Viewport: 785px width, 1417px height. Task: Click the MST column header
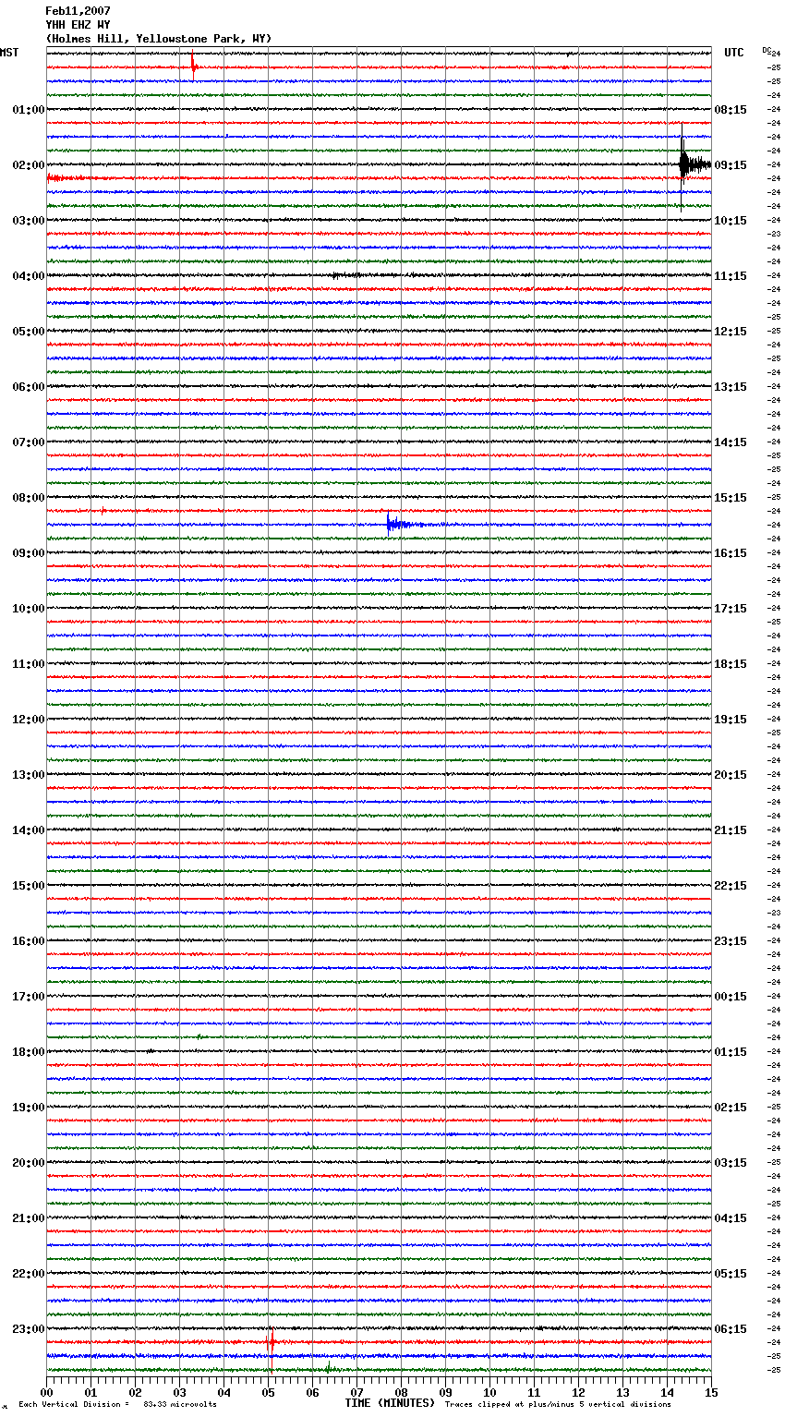coord(9,53)
